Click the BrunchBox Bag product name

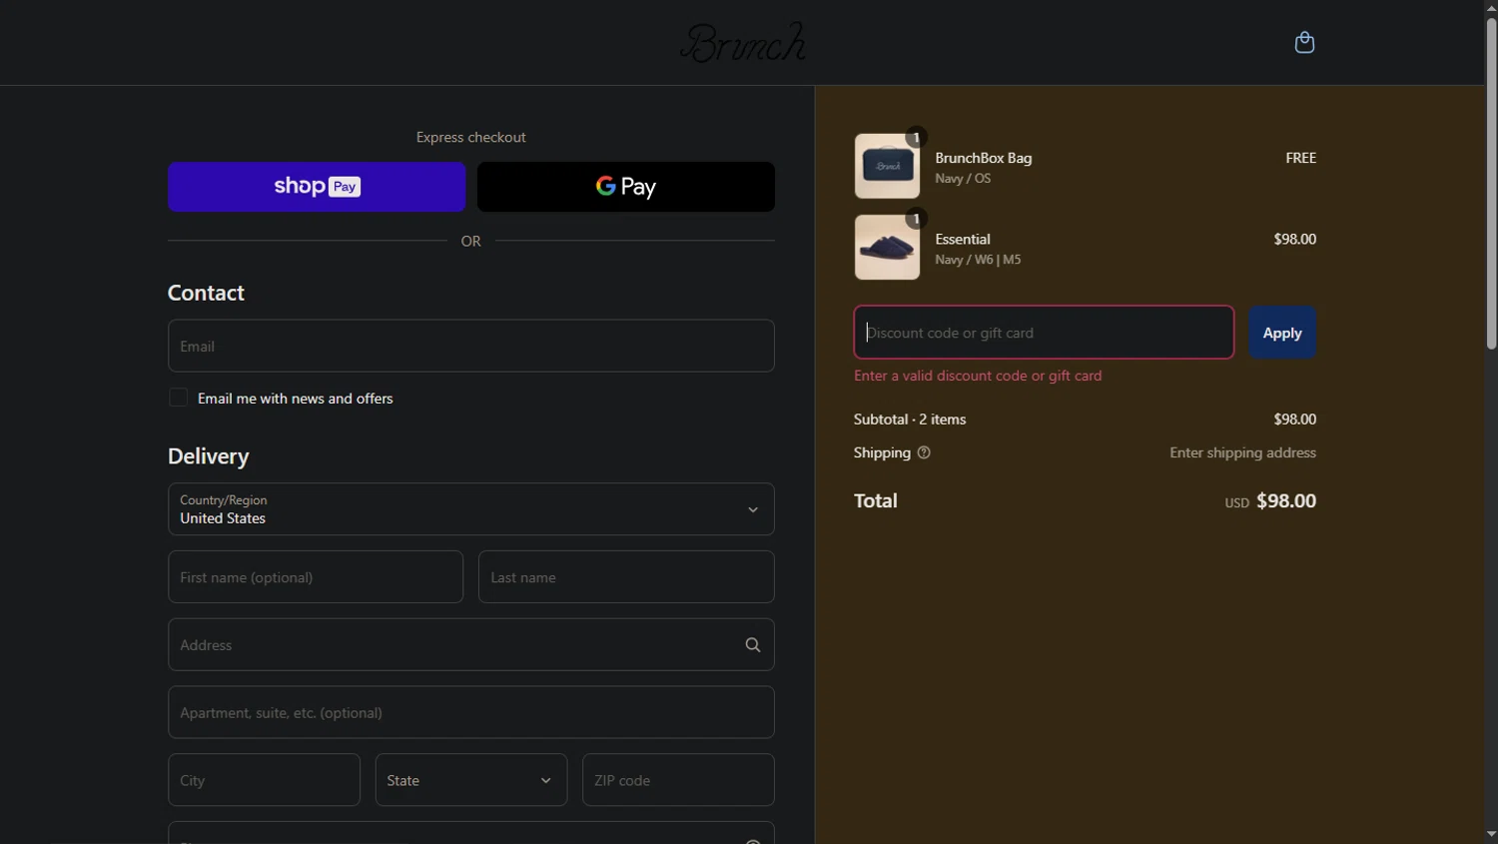click(983, 158)
